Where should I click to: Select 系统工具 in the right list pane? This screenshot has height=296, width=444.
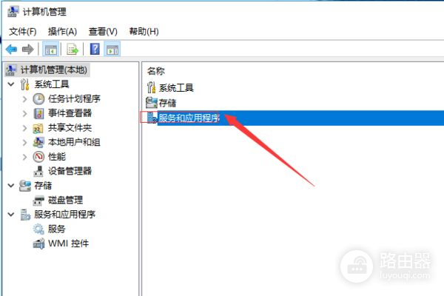click(x=170, y=87)
